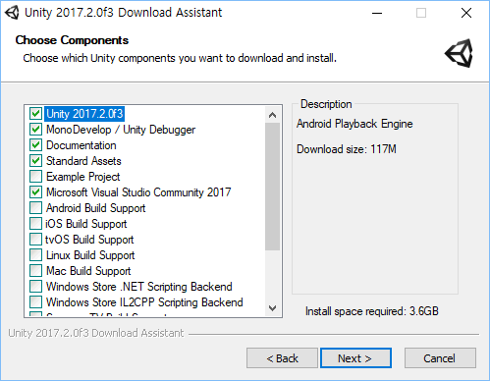
Task: Enable iOS Build Support
Action: [35, 224]
